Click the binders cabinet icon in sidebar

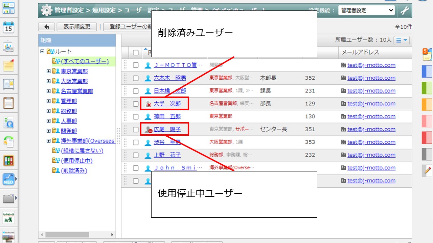coord(8,160)
